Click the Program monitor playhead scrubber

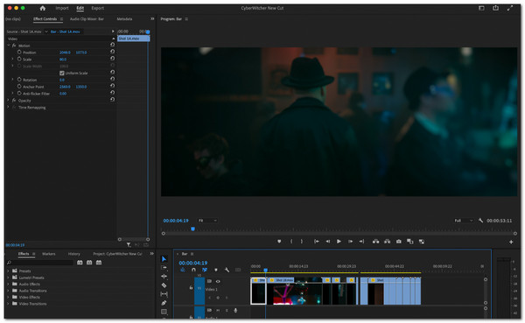pos(192,228)
